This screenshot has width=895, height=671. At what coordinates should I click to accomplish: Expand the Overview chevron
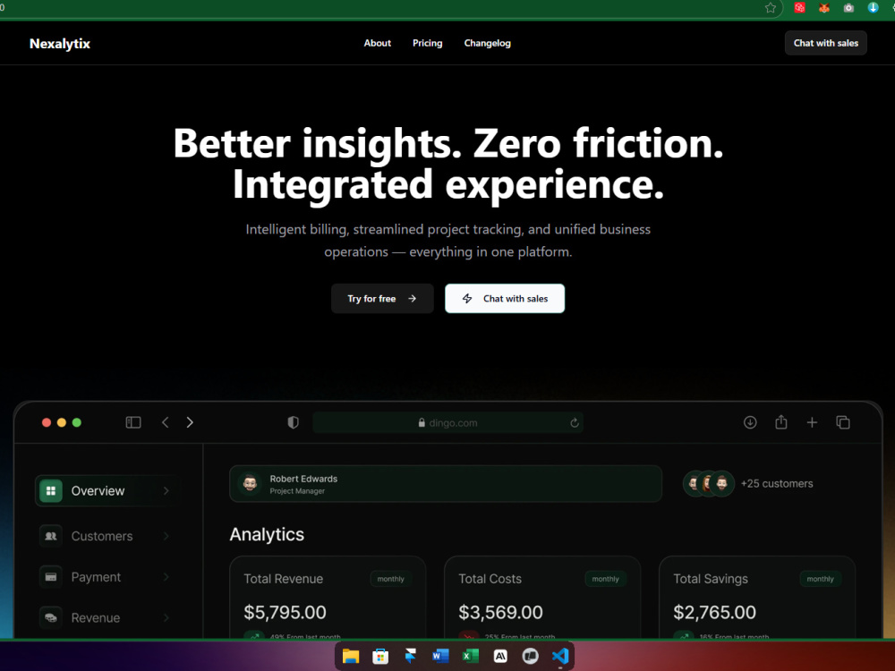166,490
